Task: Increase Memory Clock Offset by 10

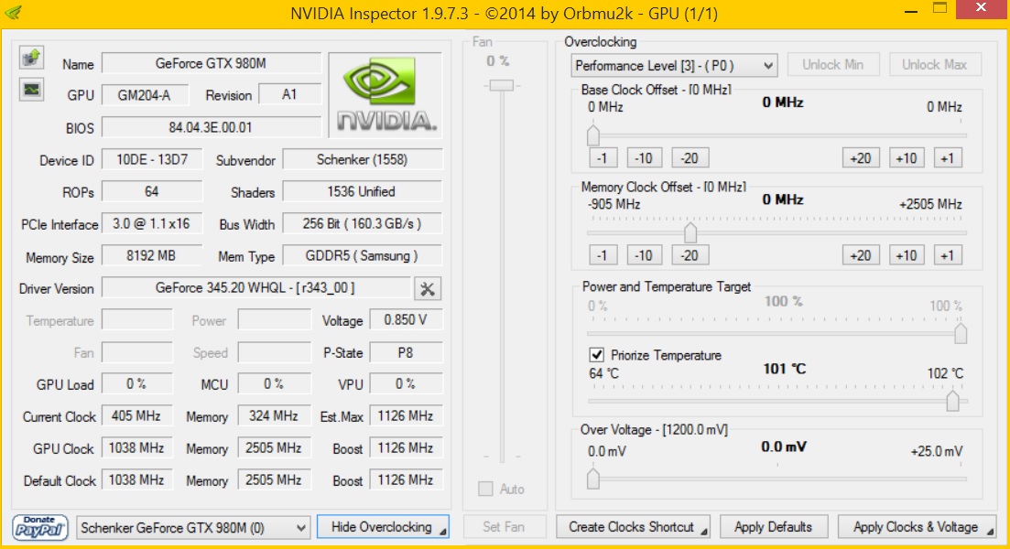Action: point(907,255)
